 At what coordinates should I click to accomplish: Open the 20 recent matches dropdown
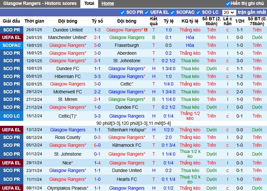229,12
